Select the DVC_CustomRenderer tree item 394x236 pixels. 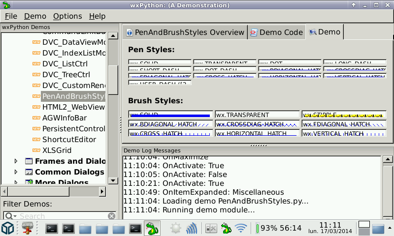(74, 85)
